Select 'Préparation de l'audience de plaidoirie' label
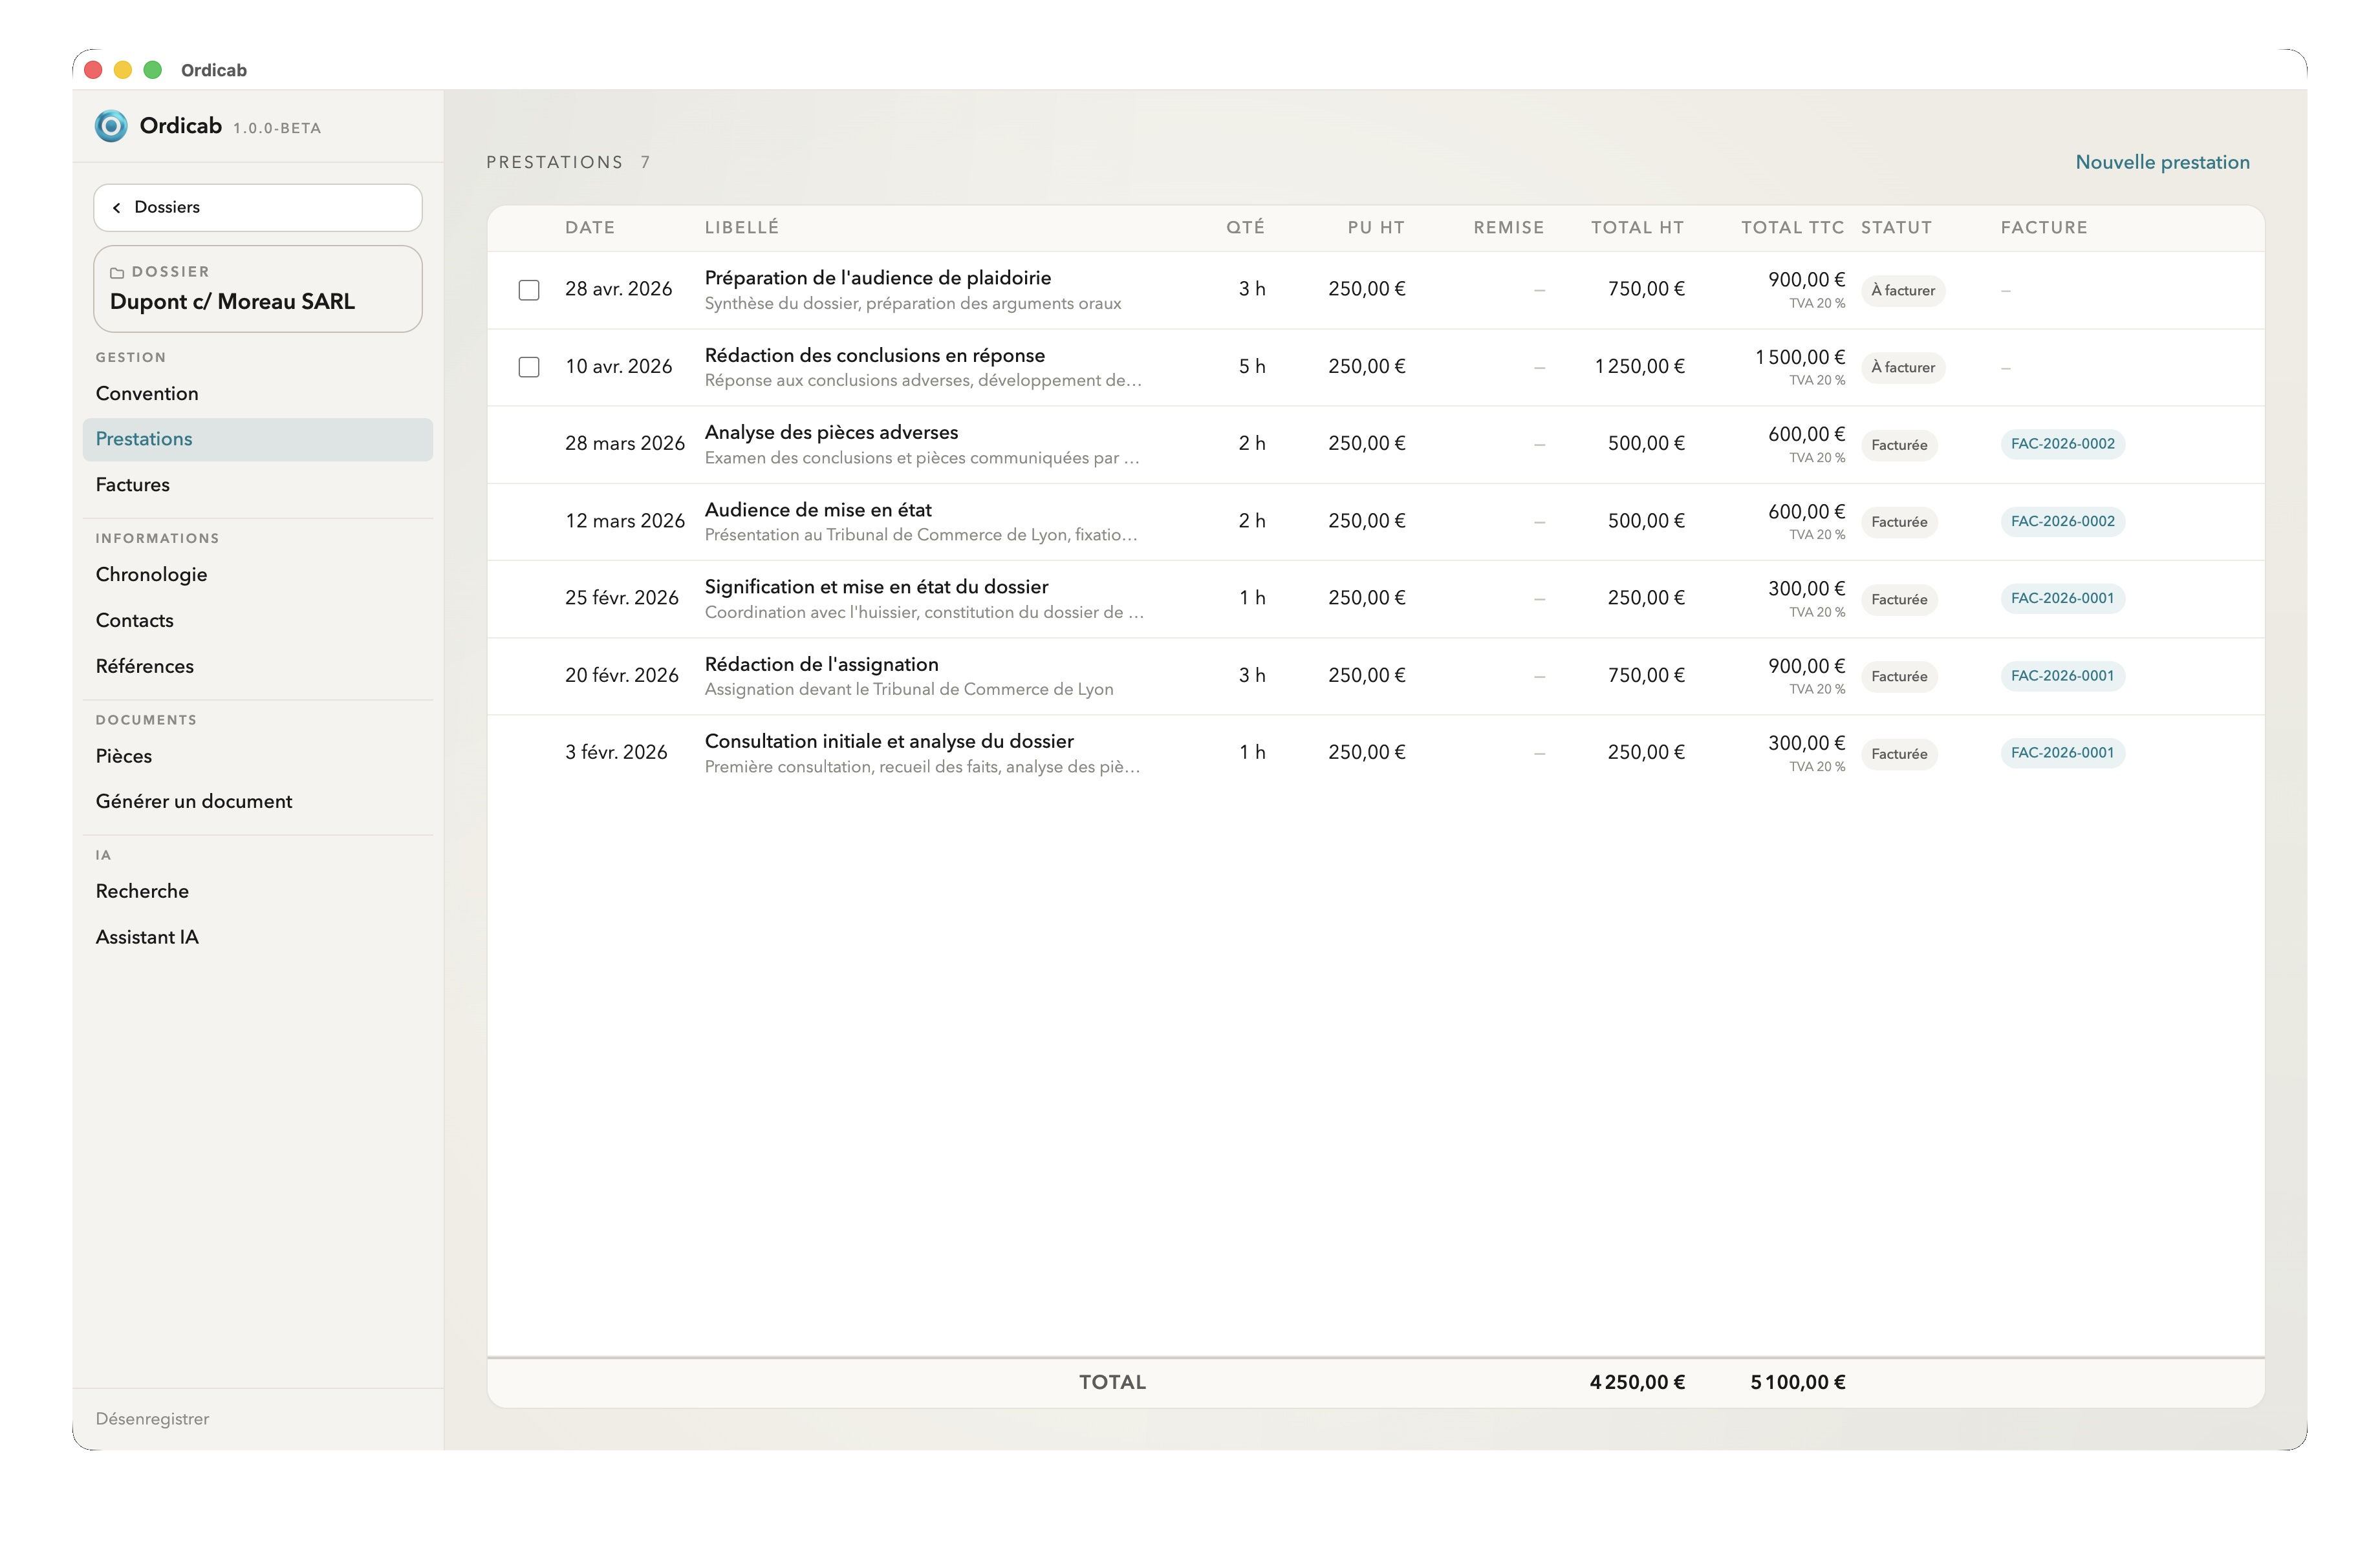This screenshot has width=2380, height=1546. [877, 278]
